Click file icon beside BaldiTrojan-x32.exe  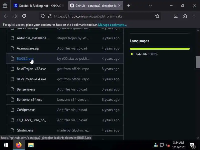click(x=12, y=69)
